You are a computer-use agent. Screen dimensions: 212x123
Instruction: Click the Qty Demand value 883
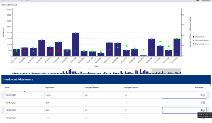click(x=48, y=110)
